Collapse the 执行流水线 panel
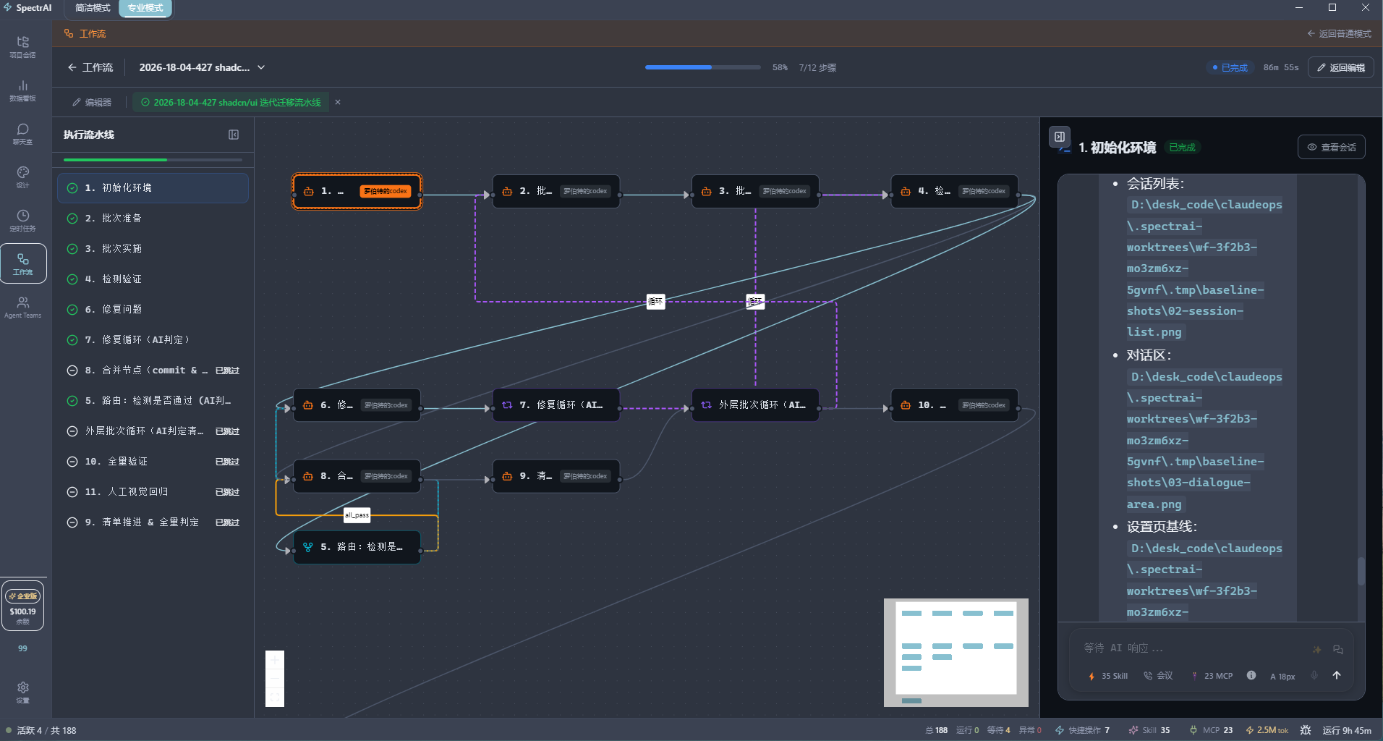Image resolution: width=1383 pixels, height=741 pixels. pyautogui.click(x=234, y=135)
